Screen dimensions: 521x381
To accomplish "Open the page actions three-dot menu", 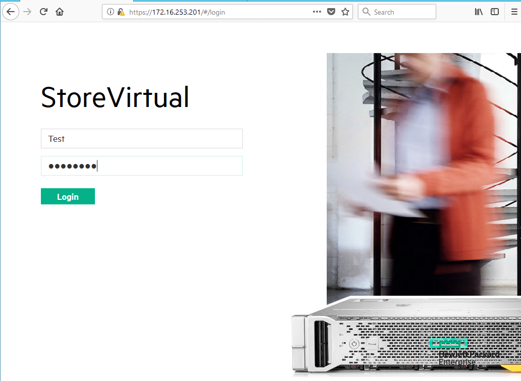I will point(317,12).
